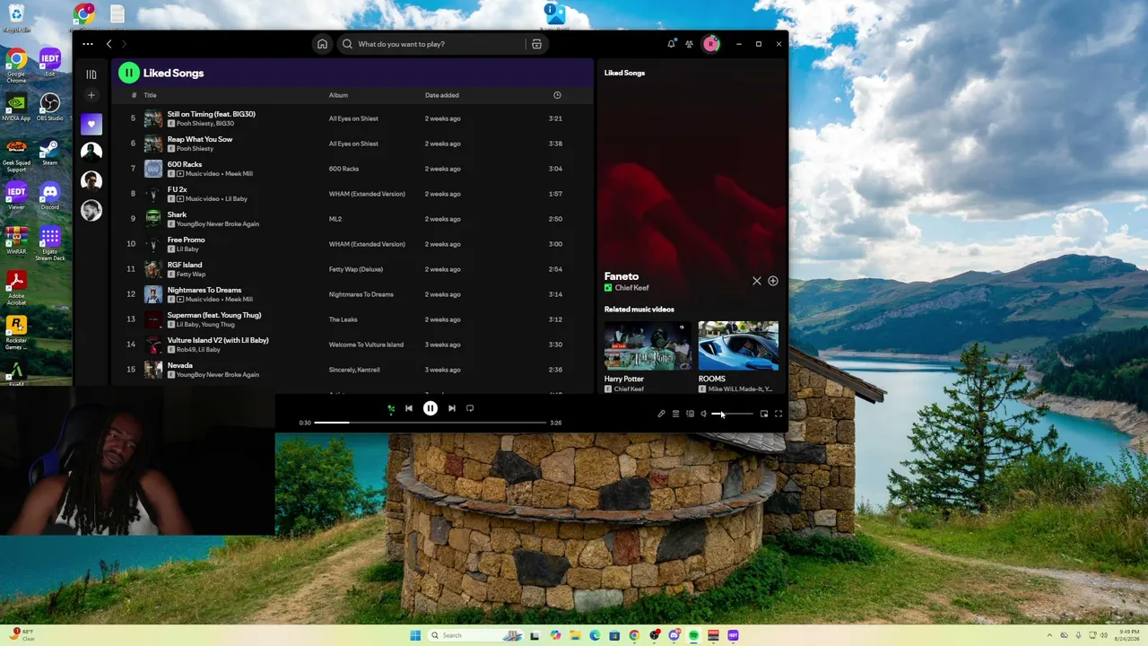Sort by the Album column header
This screenshot has width=1148, height=646.
pyautogui.click(x=338, y=95)
